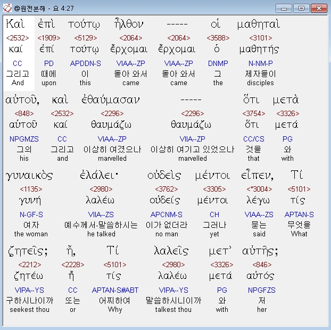Select the Greek word ζητεῖς;
Screen dimensions: 331x330
tap(28, 251)
